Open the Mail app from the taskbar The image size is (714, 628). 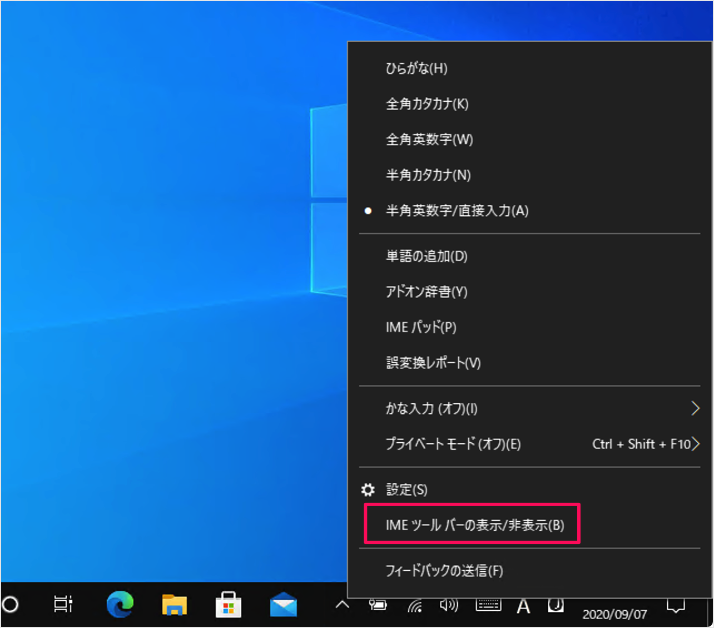pos(283,605)
